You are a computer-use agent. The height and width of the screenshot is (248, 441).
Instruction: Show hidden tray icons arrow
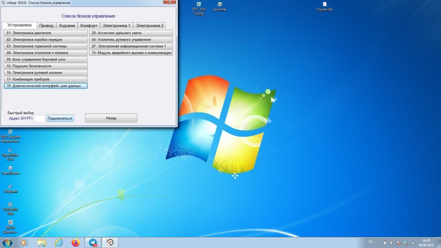[379, 242]
